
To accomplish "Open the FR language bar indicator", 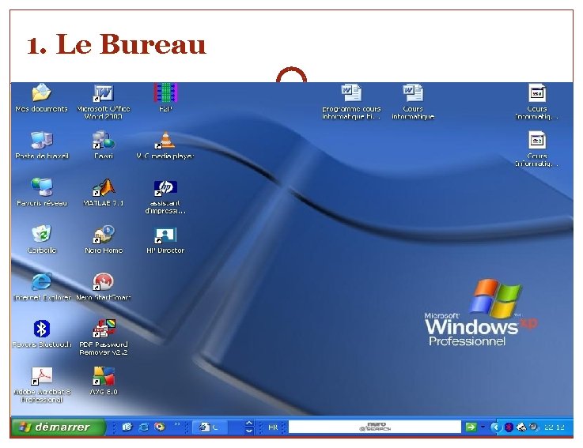I will point(273,427).
